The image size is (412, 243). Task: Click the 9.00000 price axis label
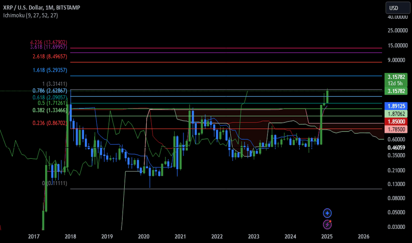click(396, 60)
